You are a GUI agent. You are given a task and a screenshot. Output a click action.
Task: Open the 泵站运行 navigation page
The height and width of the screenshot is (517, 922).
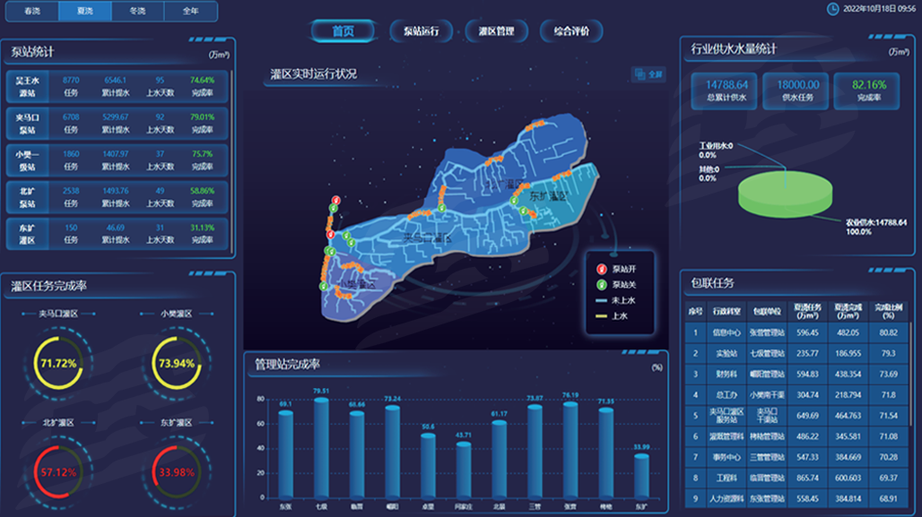coord(421,31)
